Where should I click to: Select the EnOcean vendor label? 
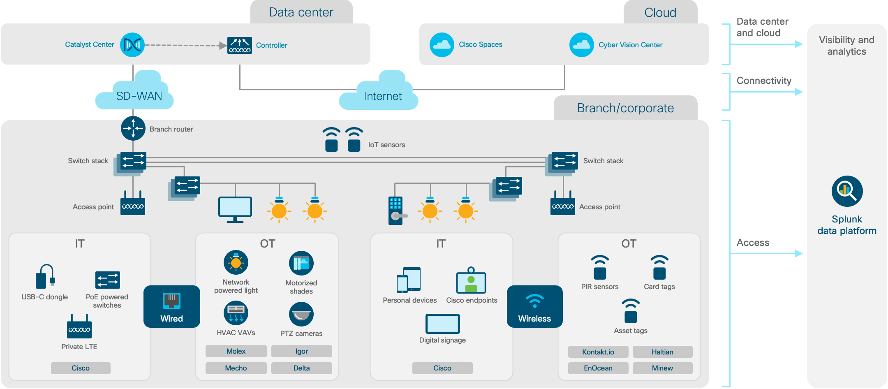point(598,368)
